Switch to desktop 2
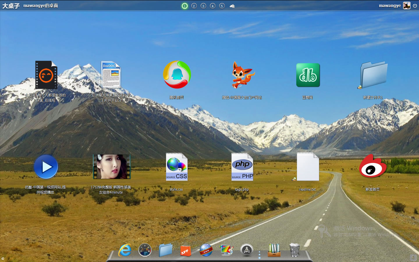 pos(194,6)
